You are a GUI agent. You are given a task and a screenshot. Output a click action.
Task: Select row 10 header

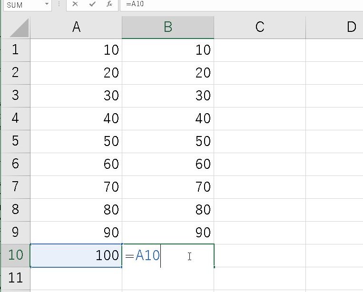coord(15,255)
